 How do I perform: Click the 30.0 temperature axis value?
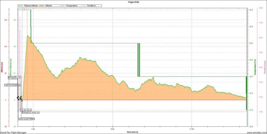251,10
